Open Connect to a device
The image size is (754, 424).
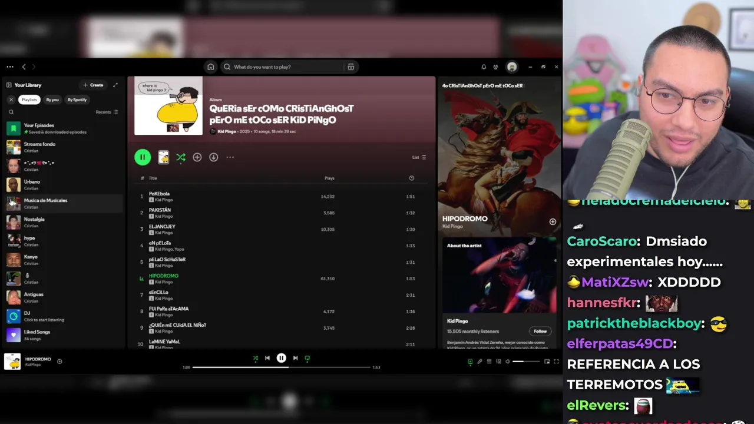498,362
